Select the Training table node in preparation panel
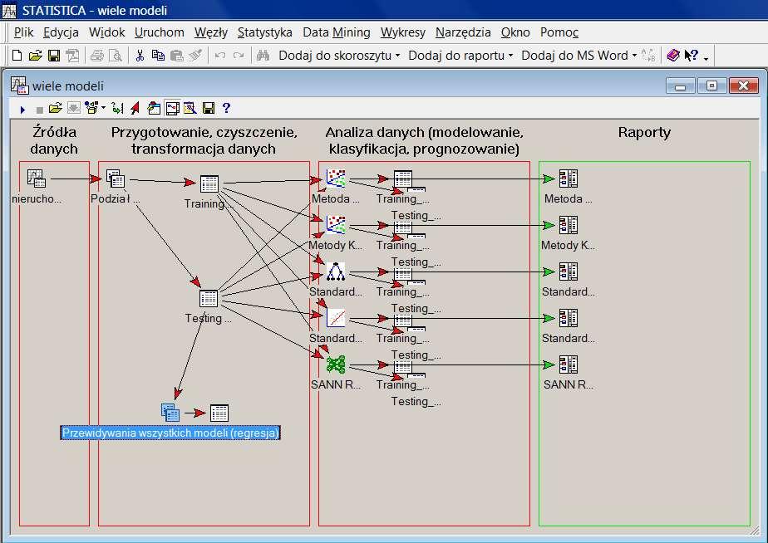Viewport: 768px width, 543px height. [209, 184]
